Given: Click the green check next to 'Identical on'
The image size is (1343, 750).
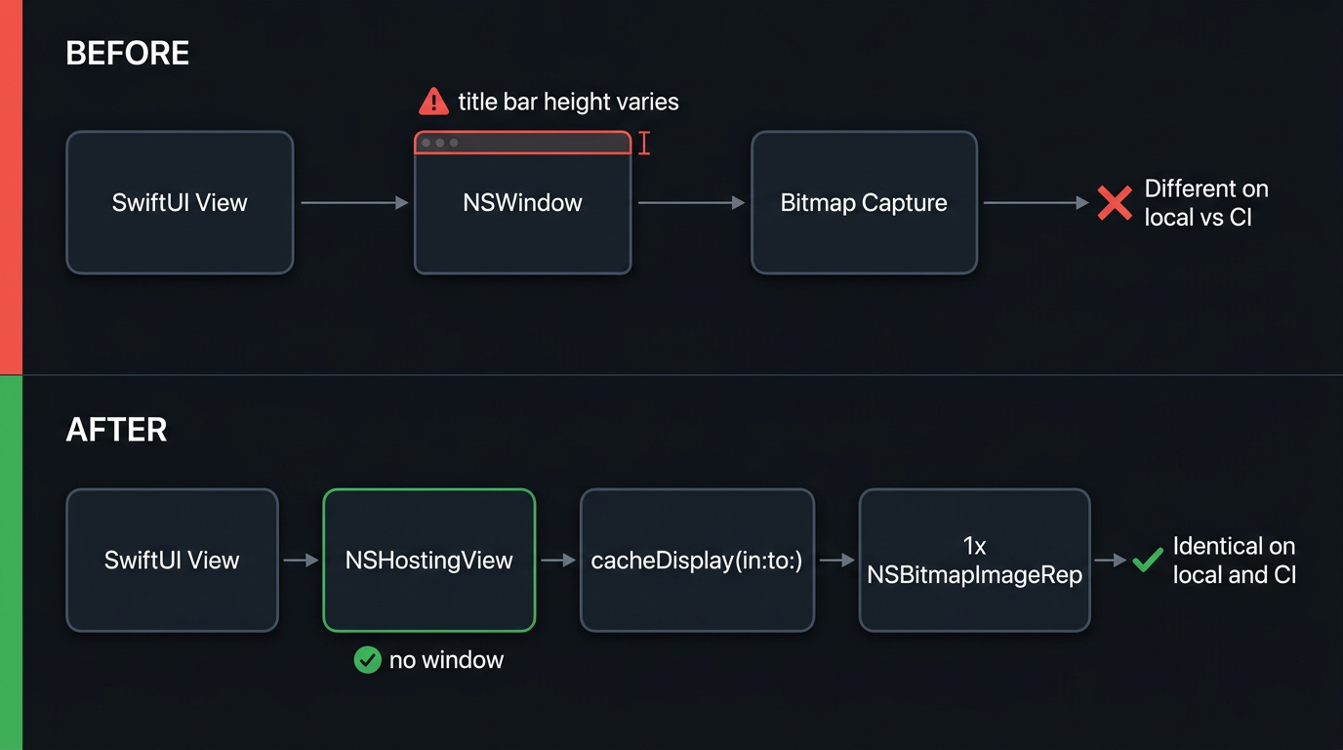Looking at the screenshot, I should 1148,561.
